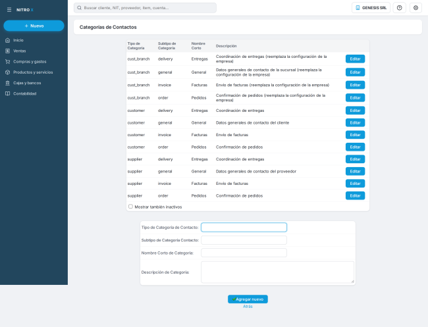Image resolution: width=428 pixels, height=327 pixels.
Task: Toggle the hamburger menu icon
Action: [9, 10]
